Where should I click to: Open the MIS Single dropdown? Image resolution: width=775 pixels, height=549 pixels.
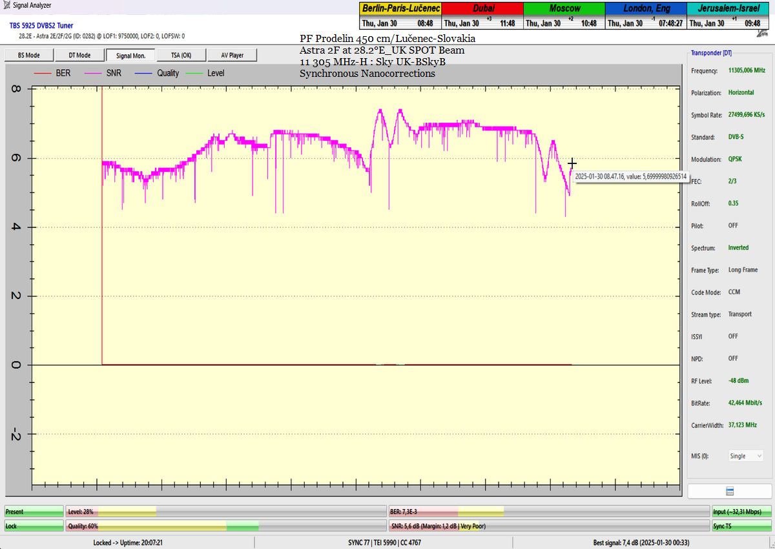pyautogui.click(x=746, y=456)
